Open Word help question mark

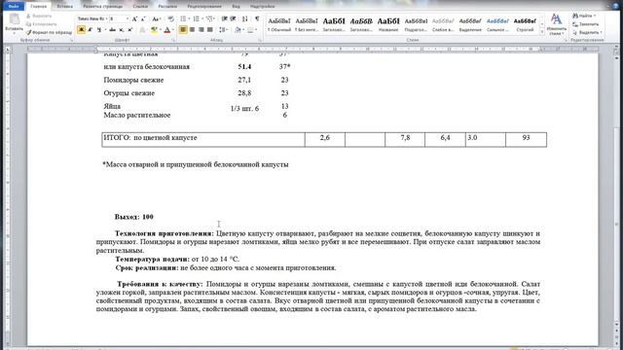(x=616, y=6)
